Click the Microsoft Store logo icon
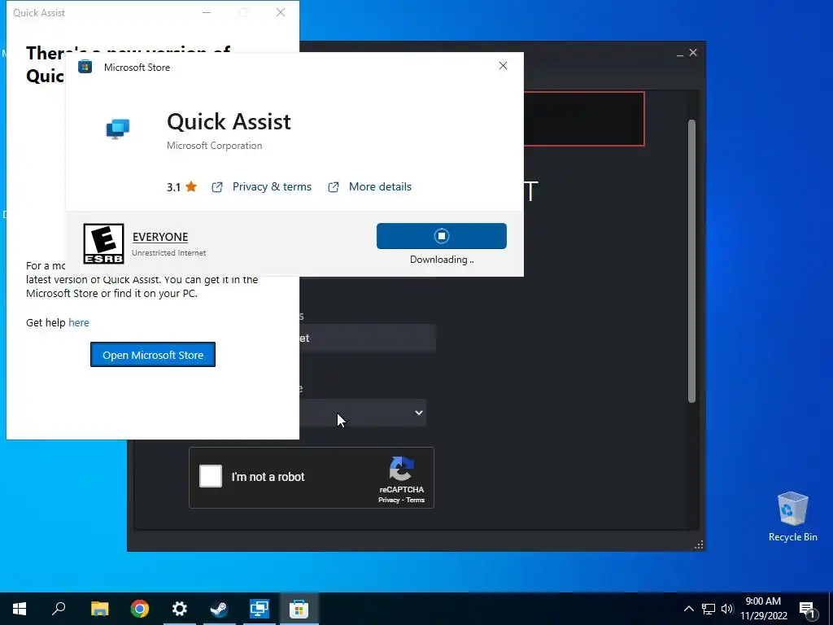This screenshot has width=833, height=625. coord(85,67)
